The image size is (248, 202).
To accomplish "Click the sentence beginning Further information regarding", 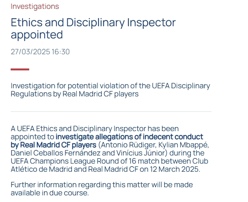I will (x=101, y=185).
